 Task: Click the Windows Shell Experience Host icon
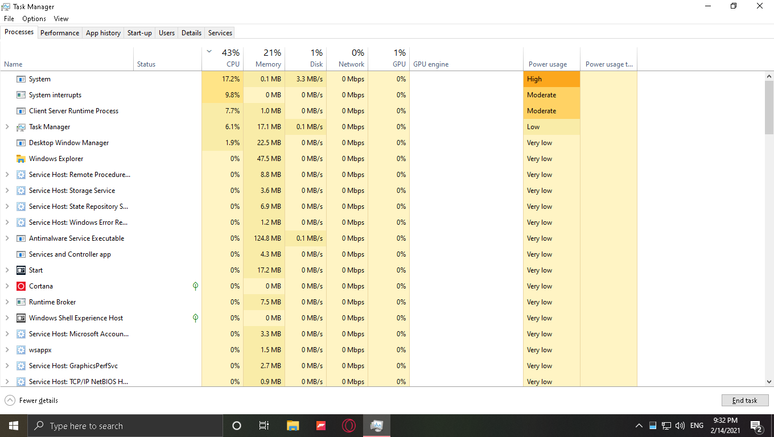(x=21, y=318)
